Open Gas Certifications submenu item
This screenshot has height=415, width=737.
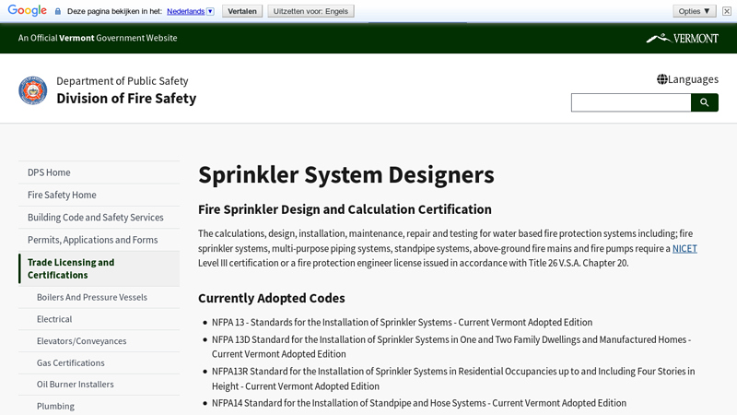99,362
